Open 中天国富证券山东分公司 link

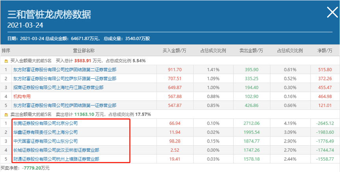point(45,141)
